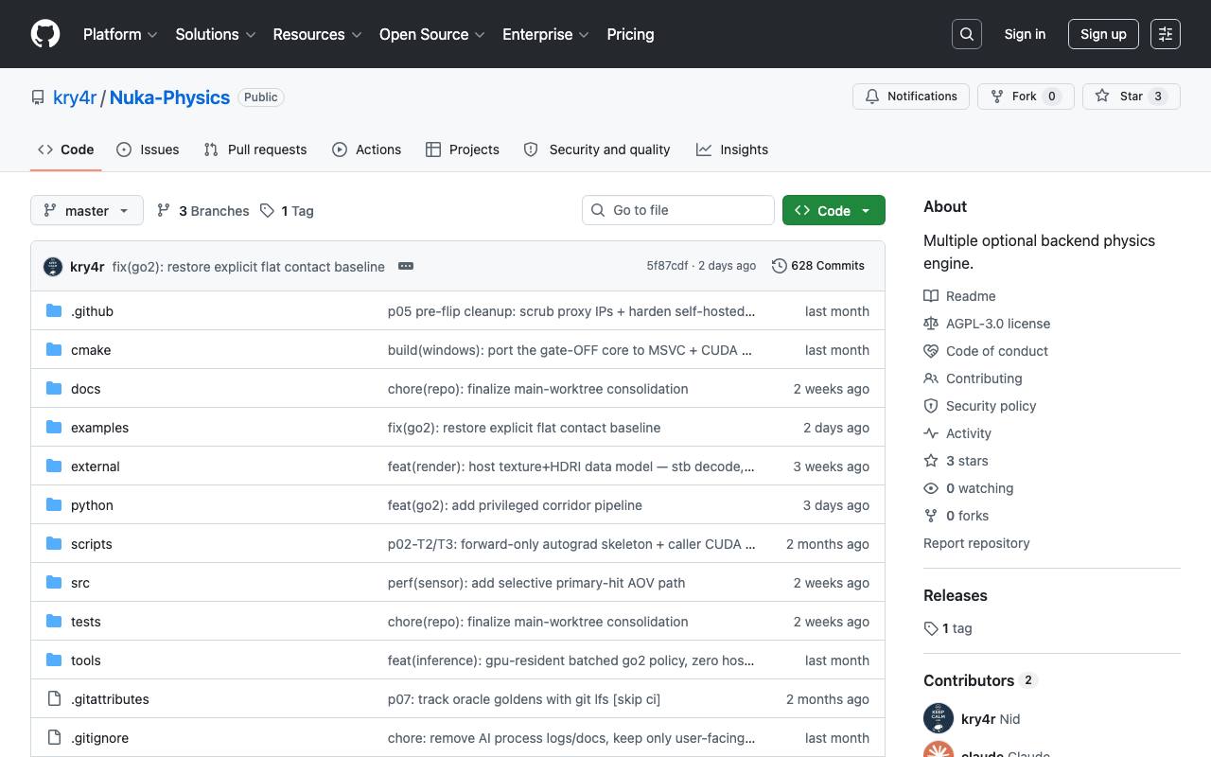1211x757 pixels.
Task: Click the Notifications button
Action: click(x=911, y=97)
